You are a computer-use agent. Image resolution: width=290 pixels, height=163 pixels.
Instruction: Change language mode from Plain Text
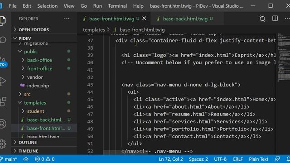(258, 159)
